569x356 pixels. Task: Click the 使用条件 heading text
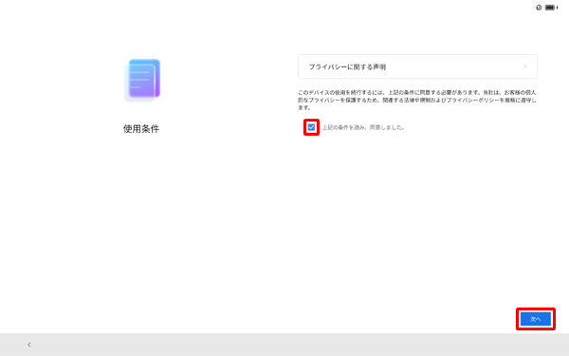pyautogui.click(x=141, y=128)
